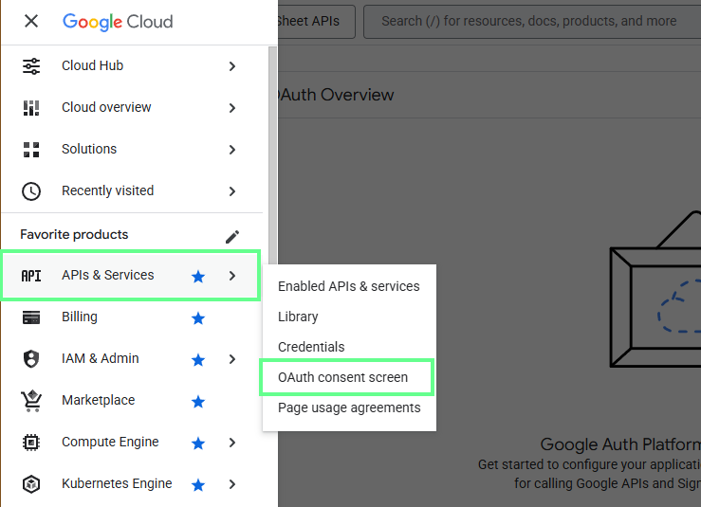Expand the Kubernetes Engine submenu chevron
701x507 pixels.
[x=232, y=484]
